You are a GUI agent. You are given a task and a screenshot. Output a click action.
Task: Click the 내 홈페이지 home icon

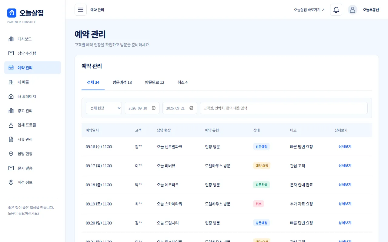(11, 96)
